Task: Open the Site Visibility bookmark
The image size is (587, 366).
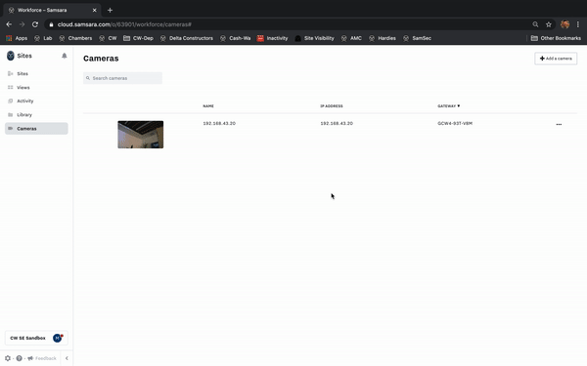Action: 314,38
